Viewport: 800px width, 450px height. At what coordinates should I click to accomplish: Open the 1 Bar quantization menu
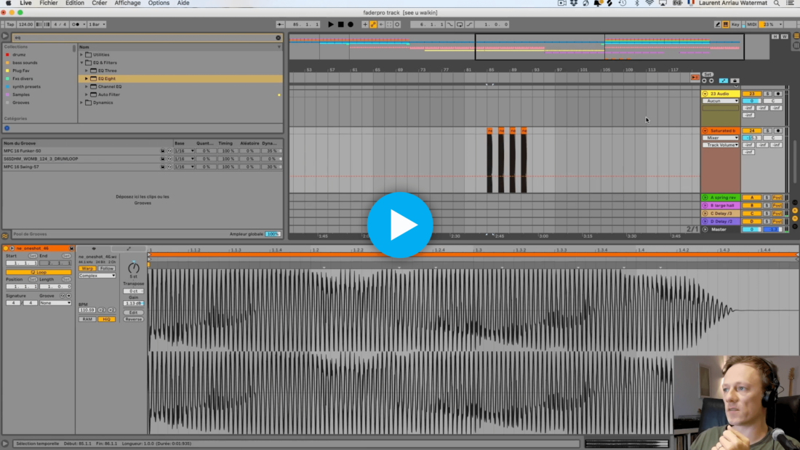click(x=97, y=24)
